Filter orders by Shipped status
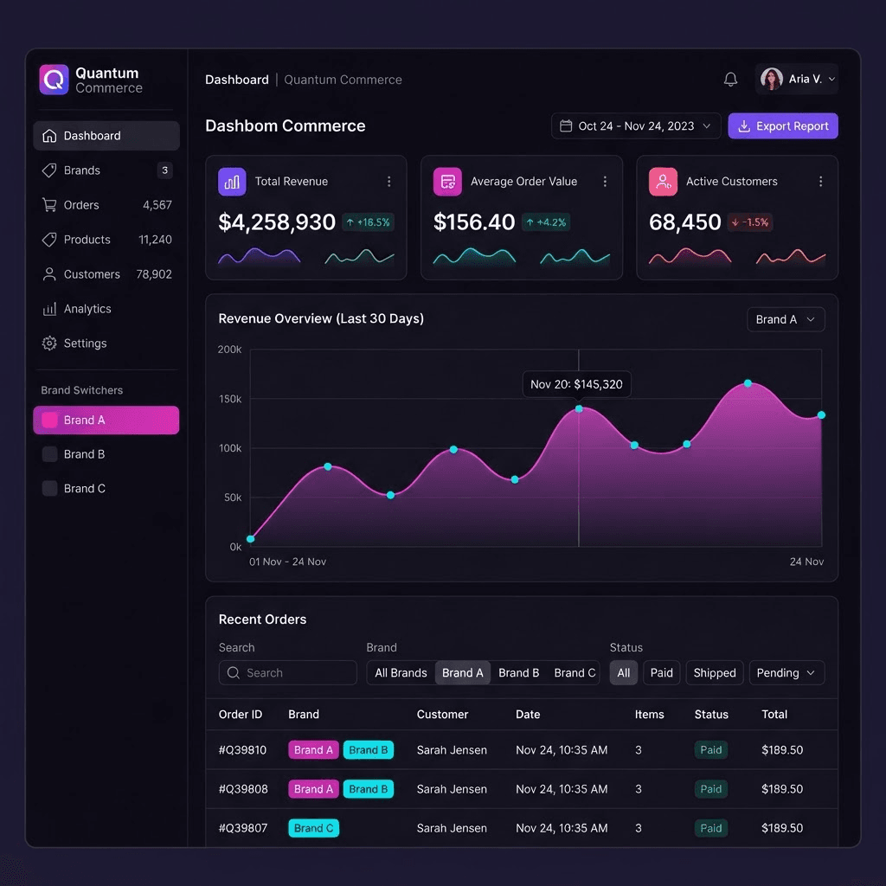The image size is (886, 886). (x=714, y=672)
